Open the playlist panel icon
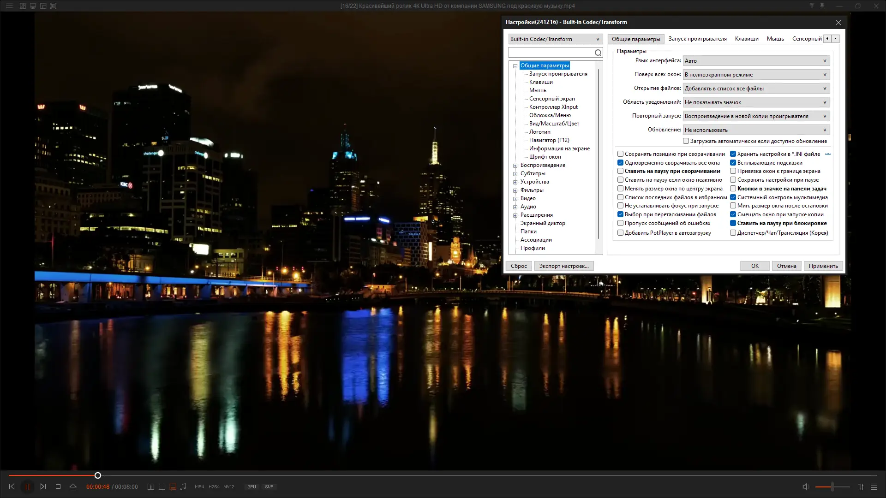886x498 pixels. (x=874, y=486)
